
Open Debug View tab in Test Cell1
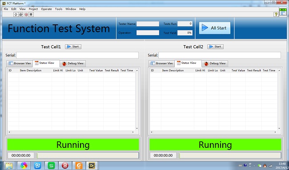coord(72,63)
